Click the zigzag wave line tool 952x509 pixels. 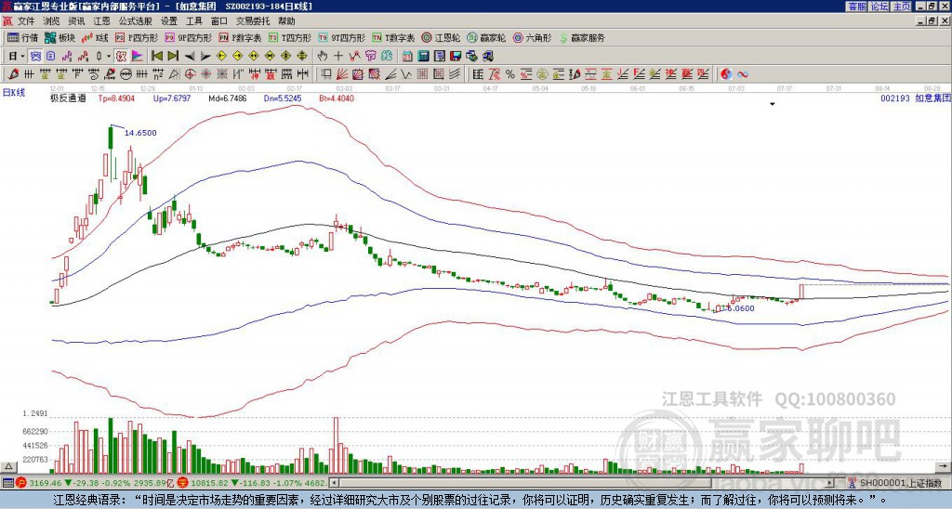click(405, 74)
